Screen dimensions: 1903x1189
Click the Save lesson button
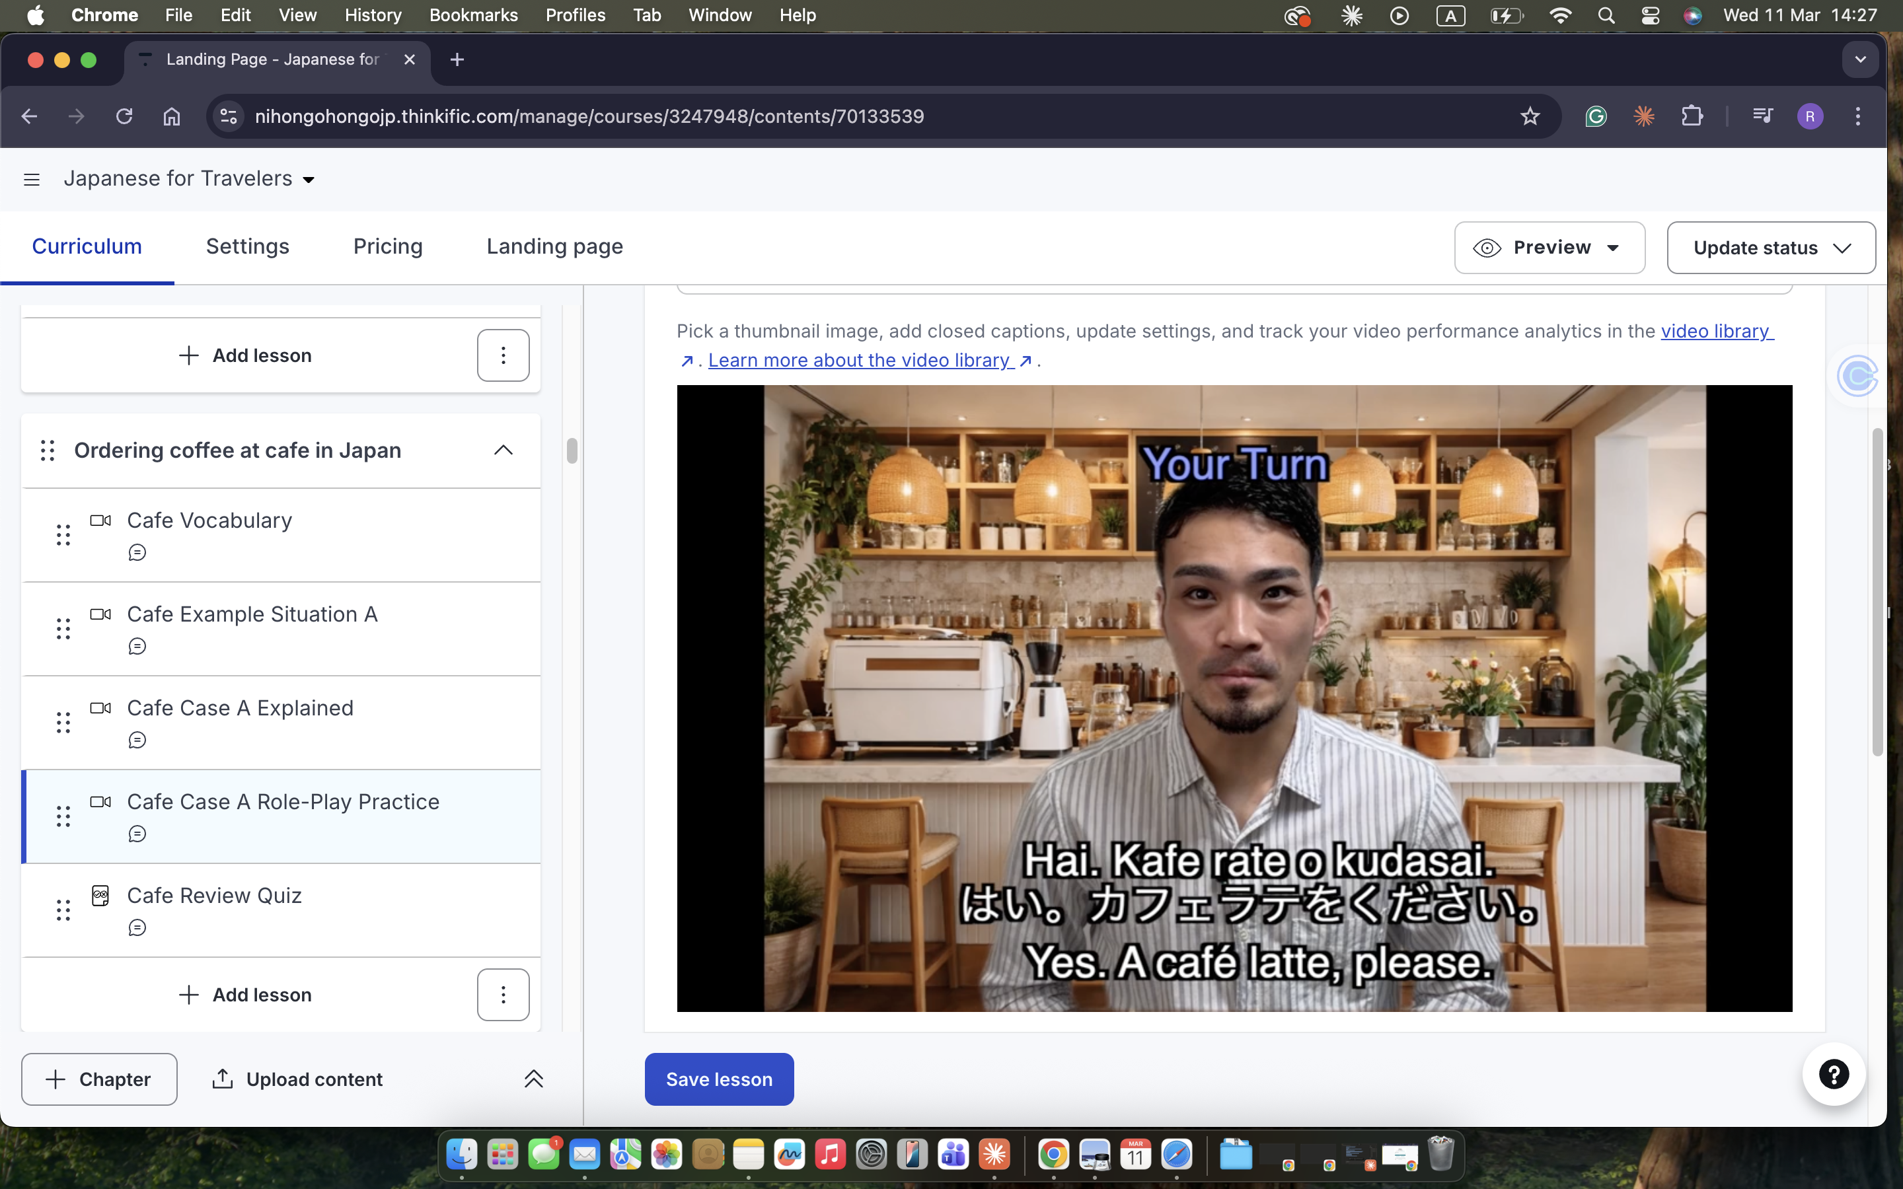coord(718,1079)
